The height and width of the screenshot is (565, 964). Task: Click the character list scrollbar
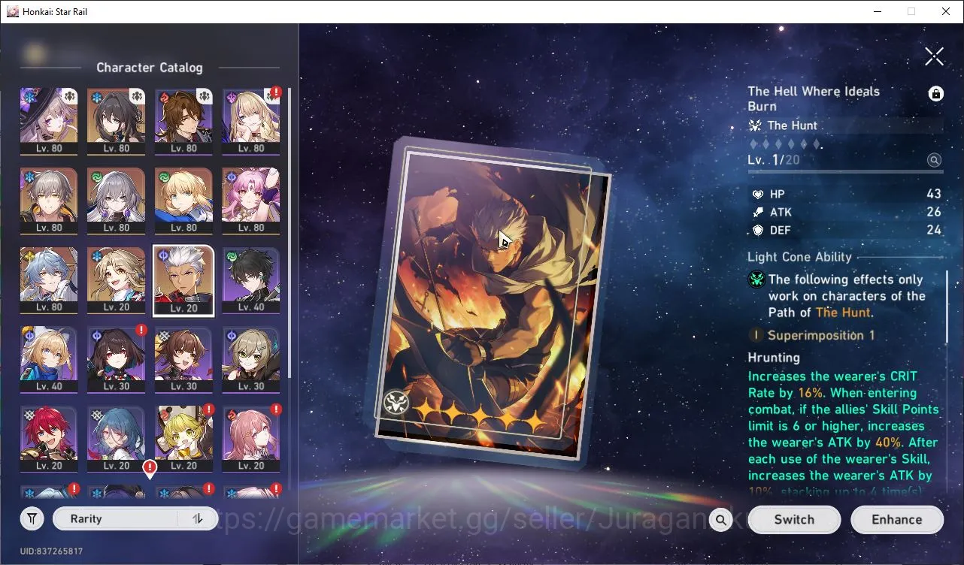click(x=289, y=233)
